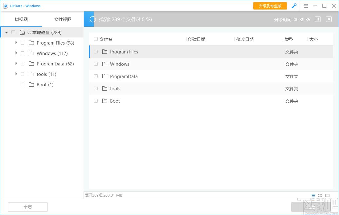Minimize the UltData window
Viewport: 339px width, 215px height.
[315, 6]
